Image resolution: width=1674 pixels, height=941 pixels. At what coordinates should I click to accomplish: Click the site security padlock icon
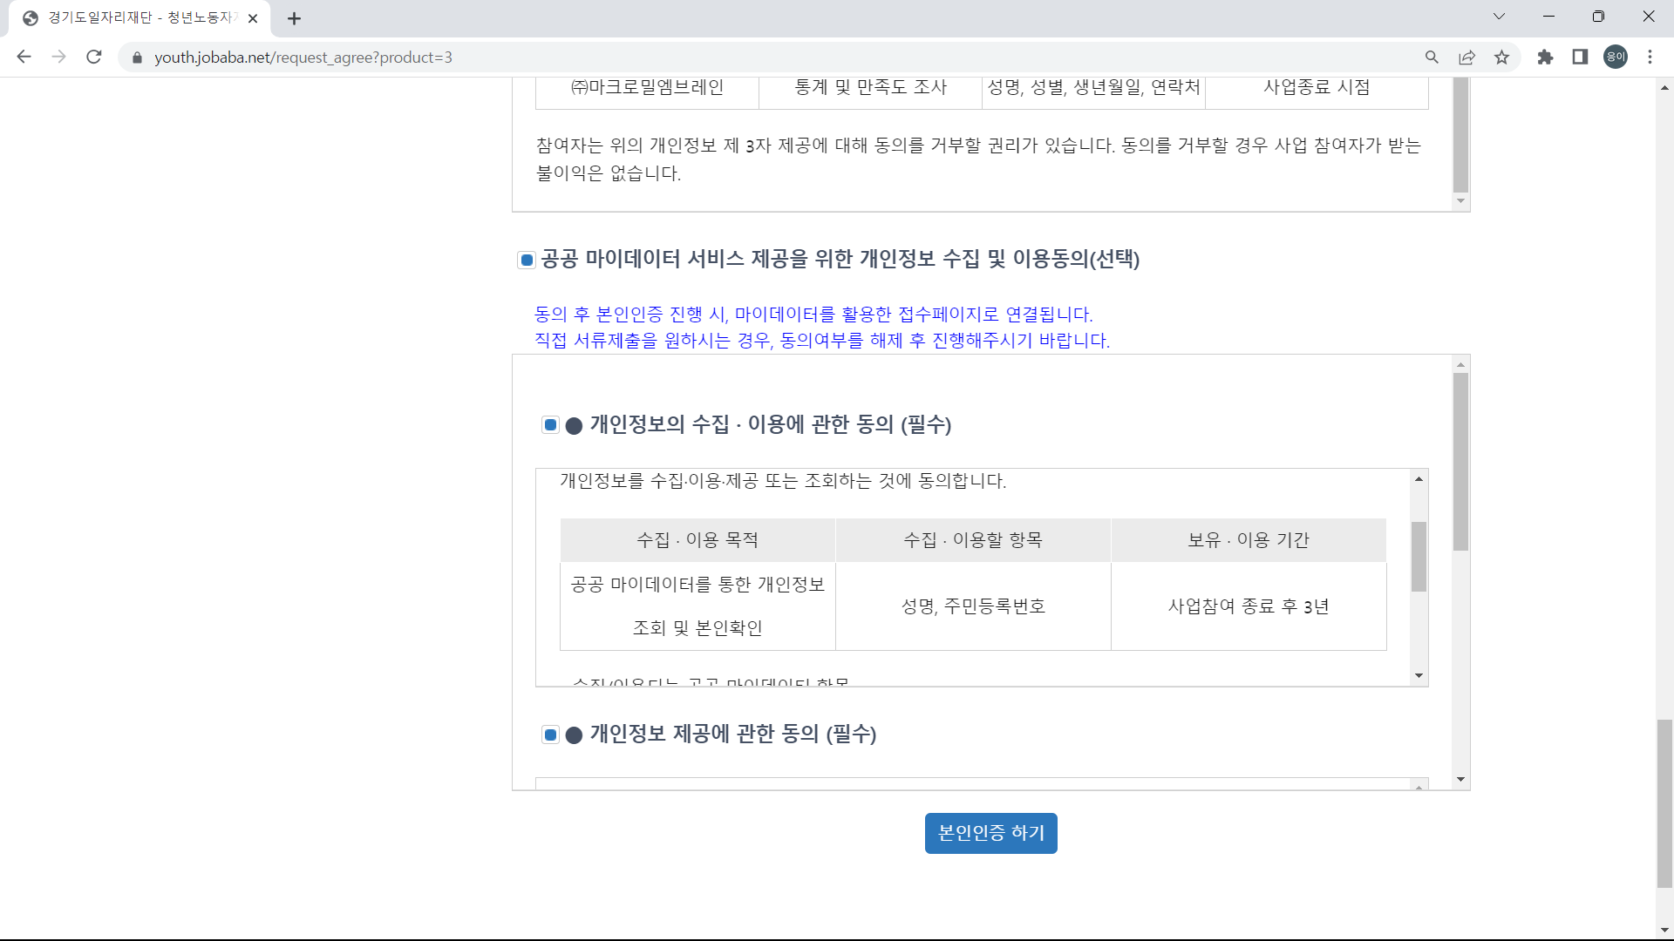pos(137,58)
